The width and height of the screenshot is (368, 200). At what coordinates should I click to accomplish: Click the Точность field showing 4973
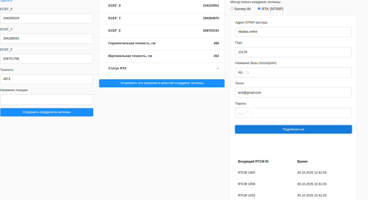pos(47,79)
